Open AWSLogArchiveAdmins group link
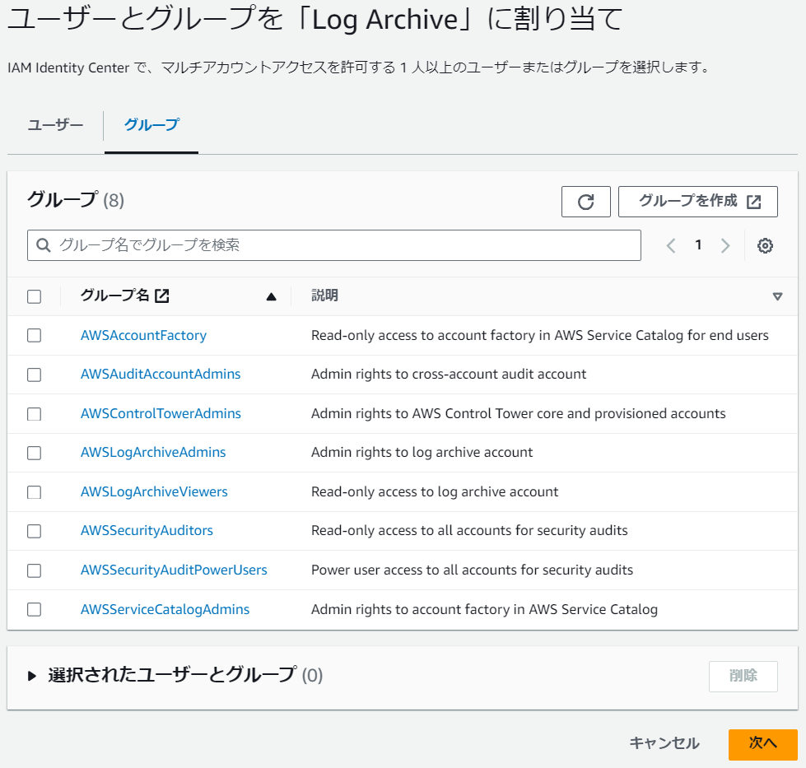The height and width of the screenshot is (768, 806). (153, 453)
